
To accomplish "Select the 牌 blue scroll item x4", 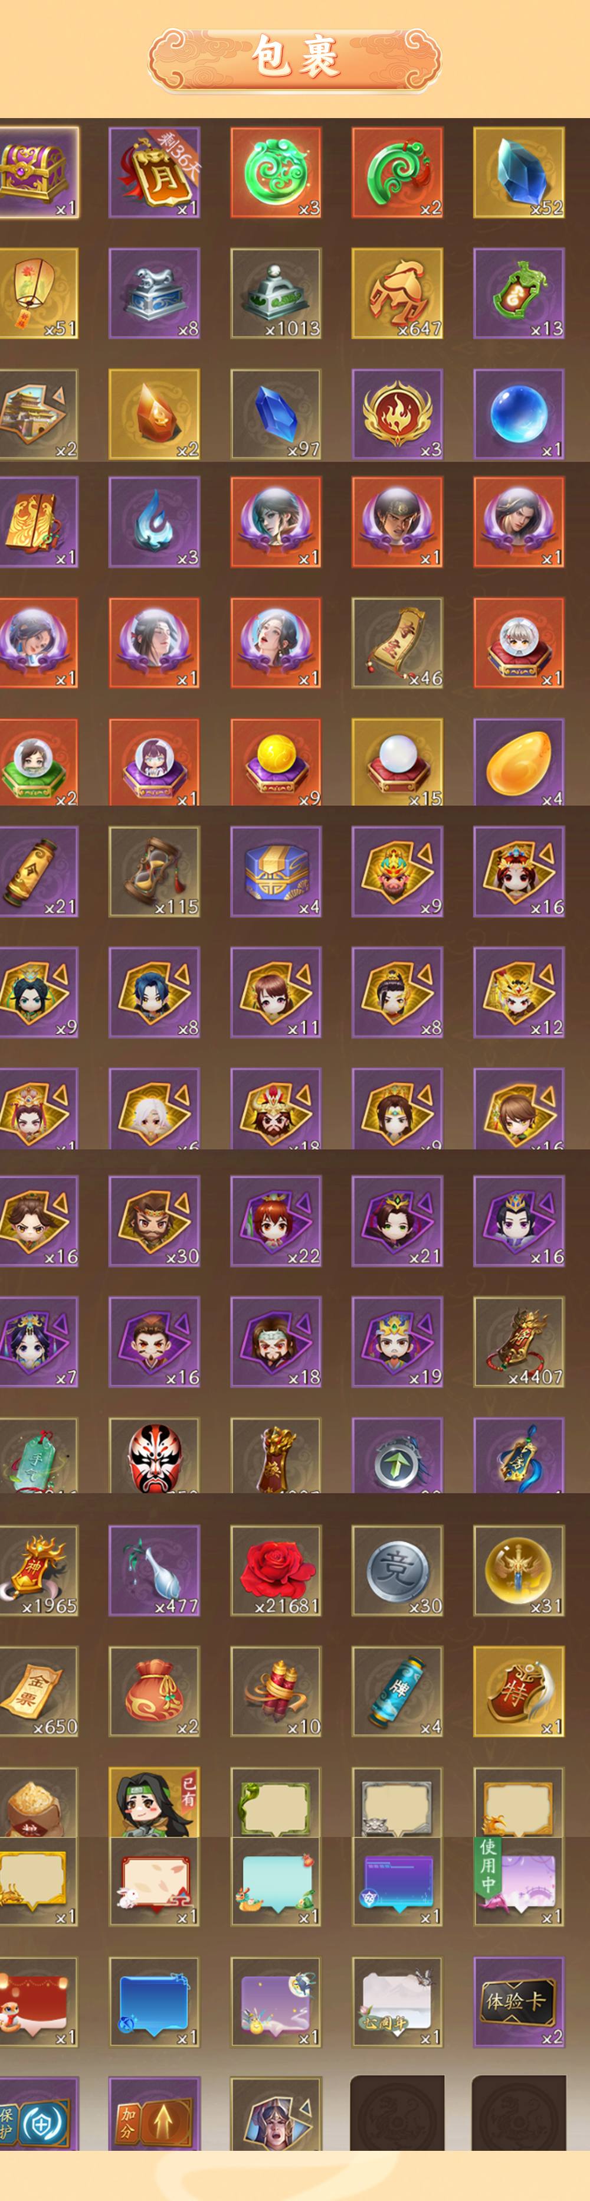I will 398,1691.
